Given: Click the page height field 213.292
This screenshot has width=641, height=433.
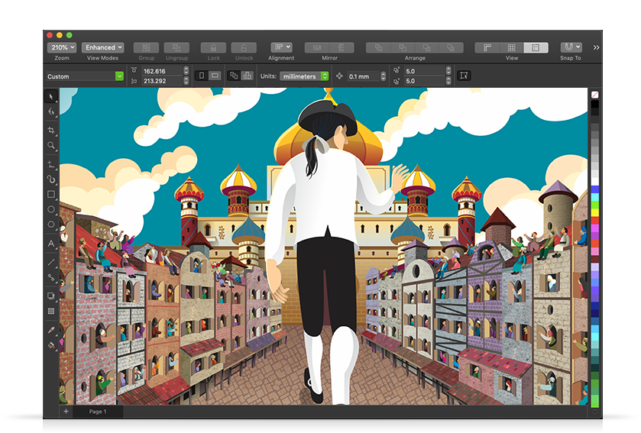Looking at the screenshot, I should (162, 81).
